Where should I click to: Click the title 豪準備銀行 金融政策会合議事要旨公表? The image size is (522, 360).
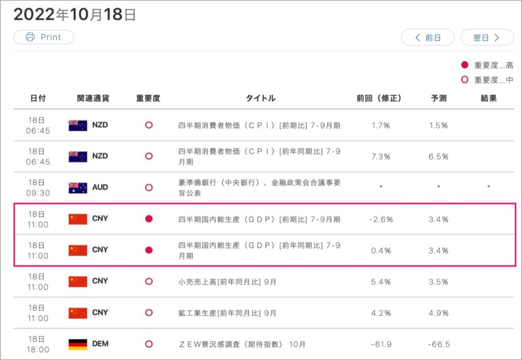coord(259,188)
